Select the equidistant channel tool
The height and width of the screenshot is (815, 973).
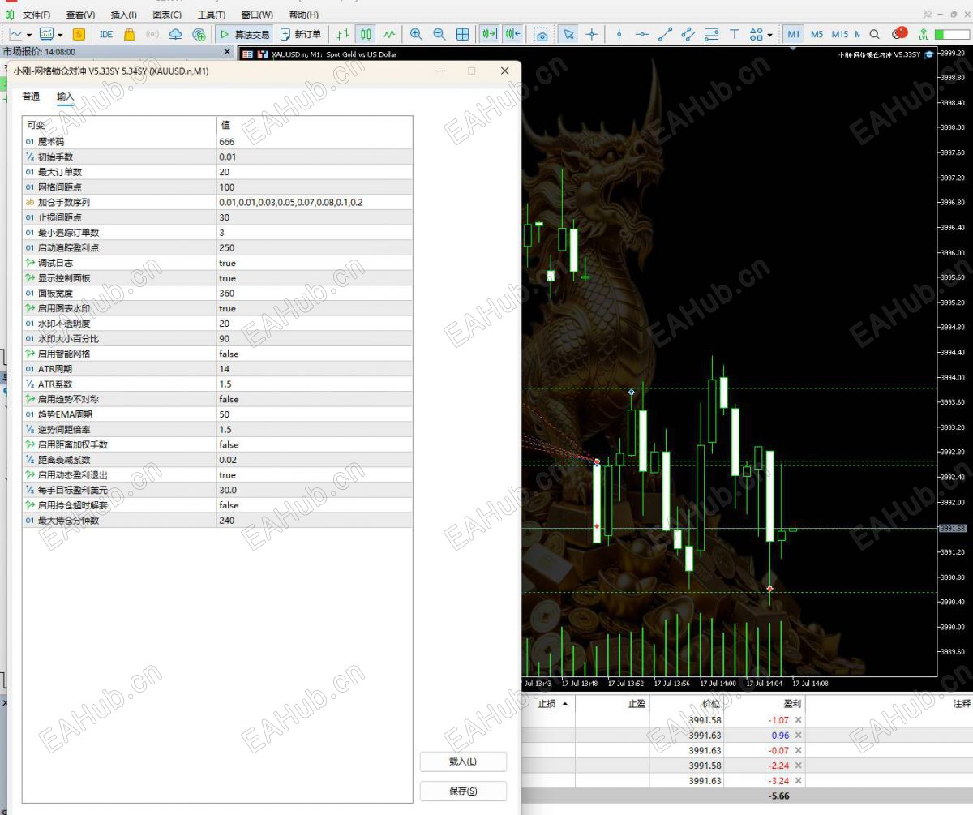click(688, 34)
